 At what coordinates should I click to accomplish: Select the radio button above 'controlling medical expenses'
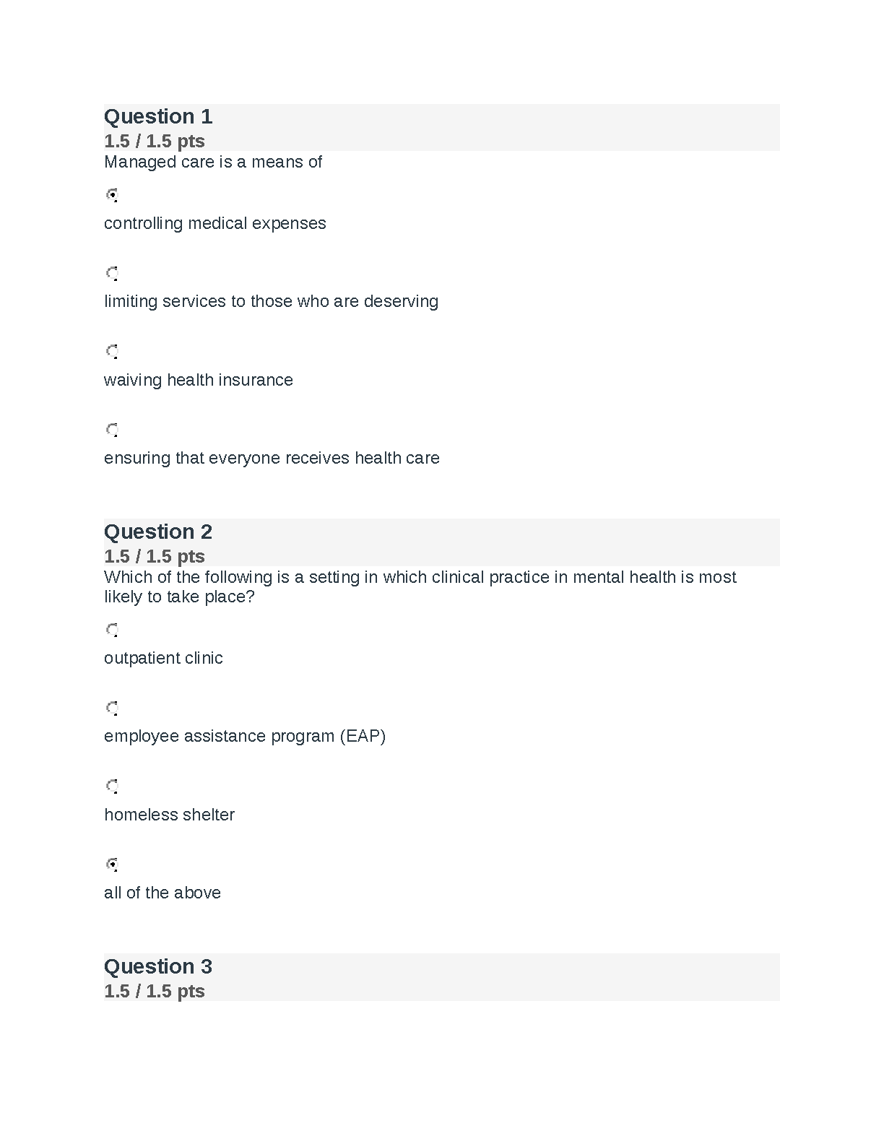coord(112,195)
